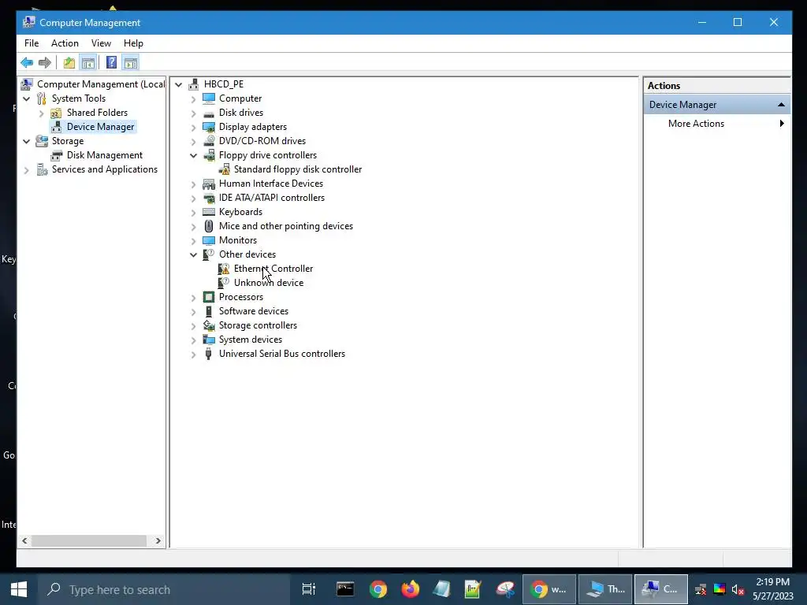
Task: Collapse the Device Manager actions section
Action: coord(781,105)
